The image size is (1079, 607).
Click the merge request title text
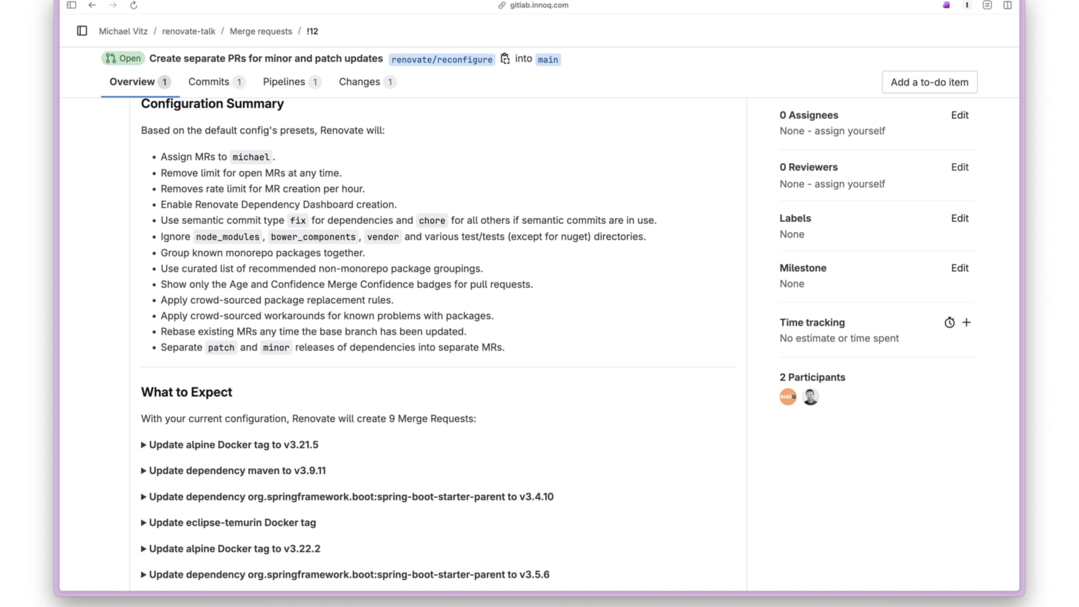(266, 59)
